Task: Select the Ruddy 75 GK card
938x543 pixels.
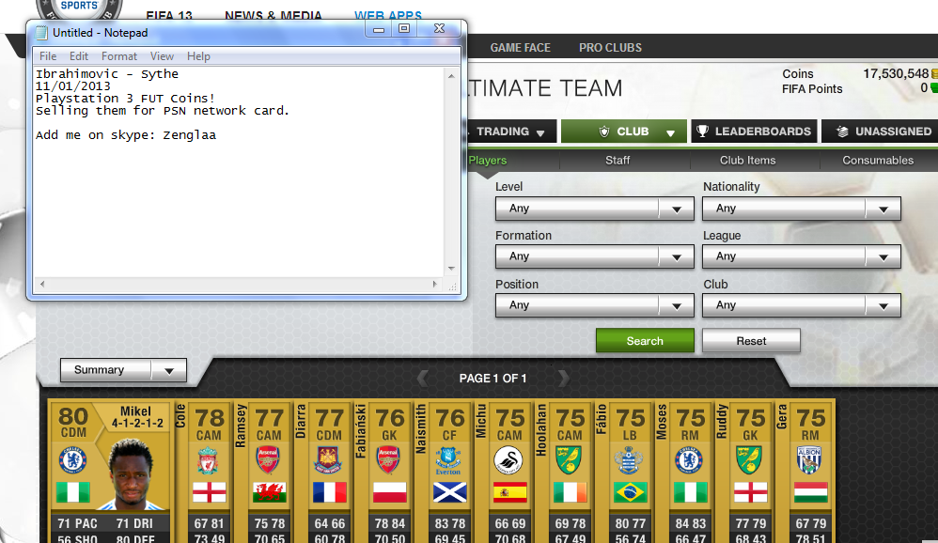Action: [x=744, y=473]
